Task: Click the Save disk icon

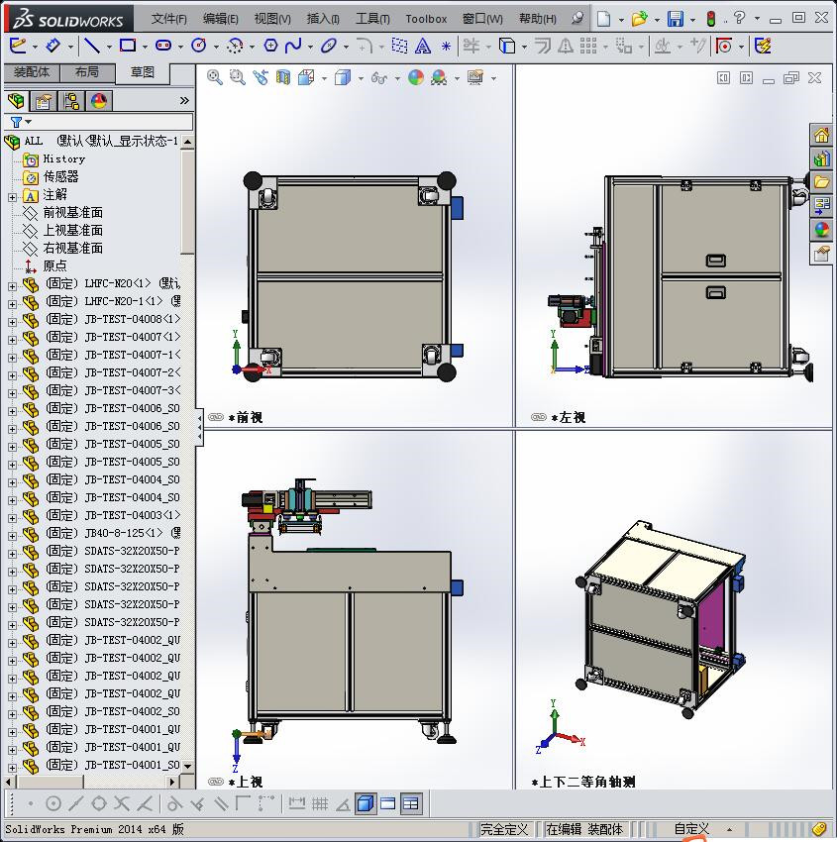Action: [676, 19]
